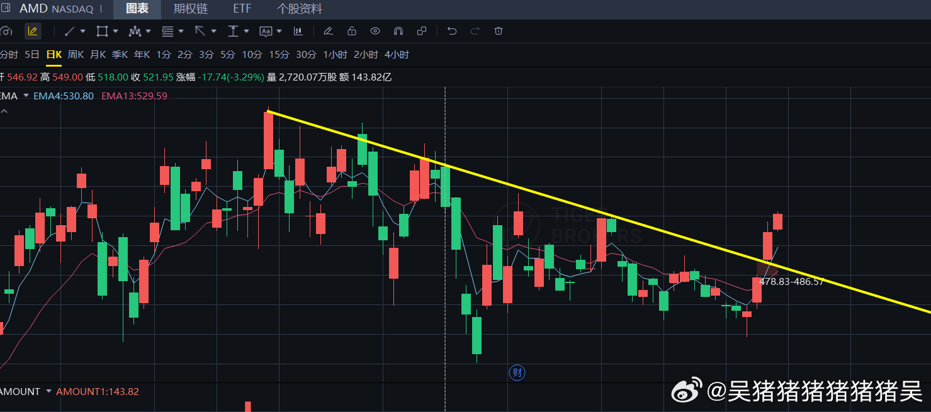Click the NASDAQ exchange label
931x412 pixels.
point(72,9)
